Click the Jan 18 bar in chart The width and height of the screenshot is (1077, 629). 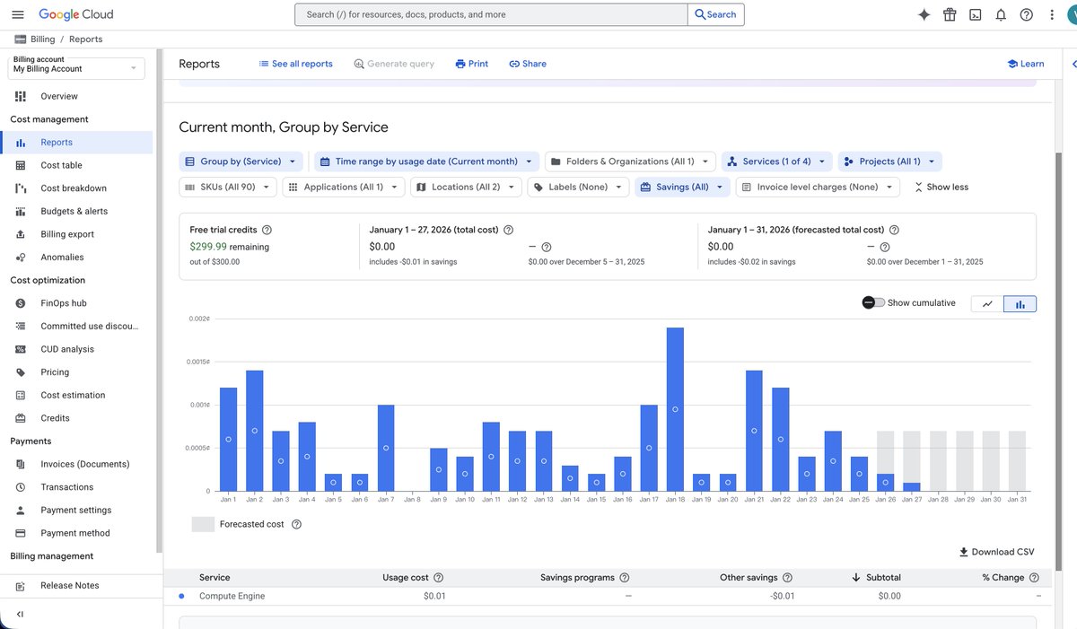click(x=676, y=409)
